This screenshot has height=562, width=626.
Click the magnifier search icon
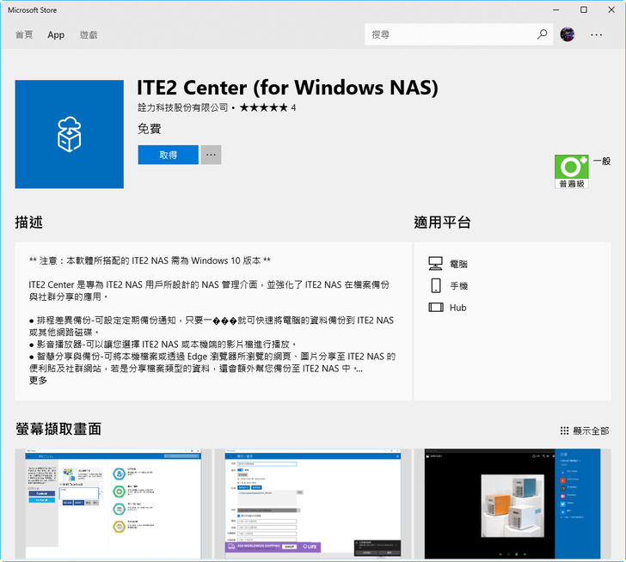click(x=542, y=34)
